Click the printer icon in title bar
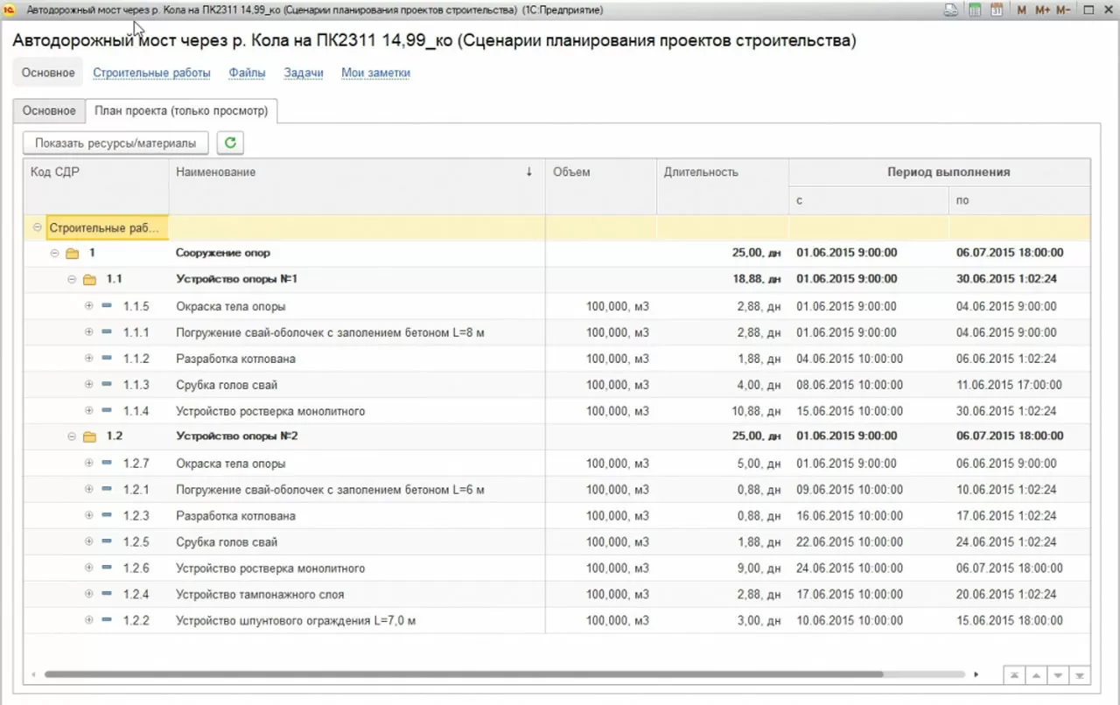The width and height of the screenshot is (1120, 705). click(951, 10)
